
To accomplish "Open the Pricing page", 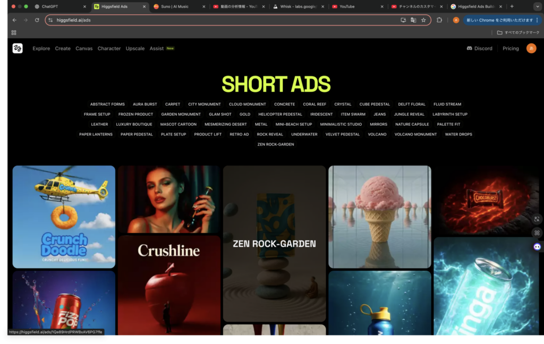I will 511,48.
